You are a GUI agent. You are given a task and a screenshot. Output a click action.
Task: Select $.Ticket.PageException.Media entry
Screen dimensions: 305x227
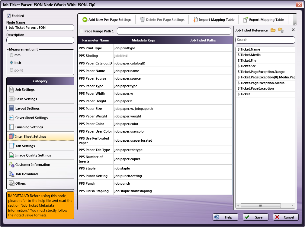265,83
